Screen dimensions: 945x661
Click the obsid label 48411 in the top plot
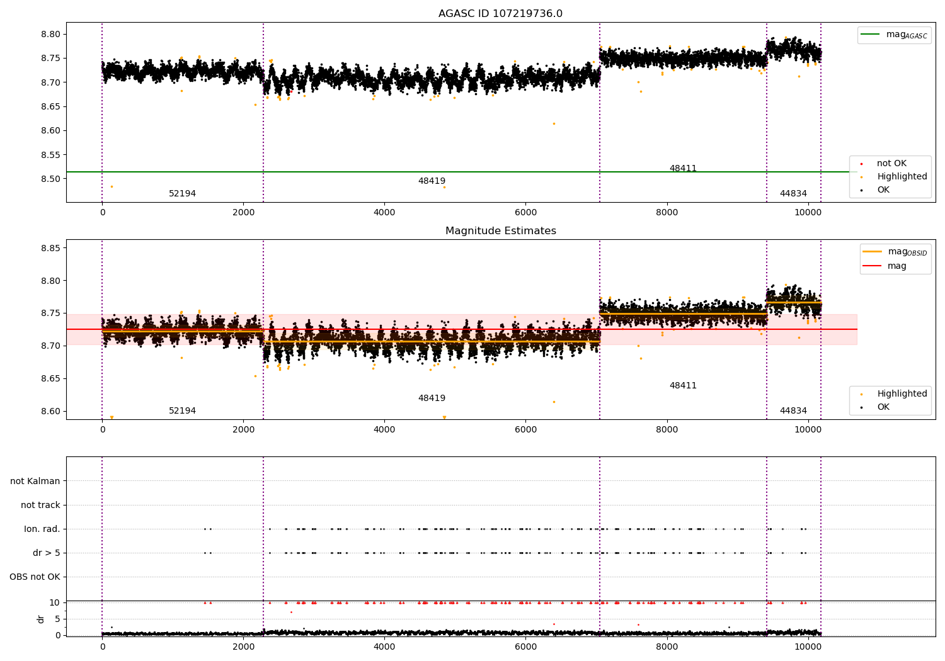tap(683, 169)
